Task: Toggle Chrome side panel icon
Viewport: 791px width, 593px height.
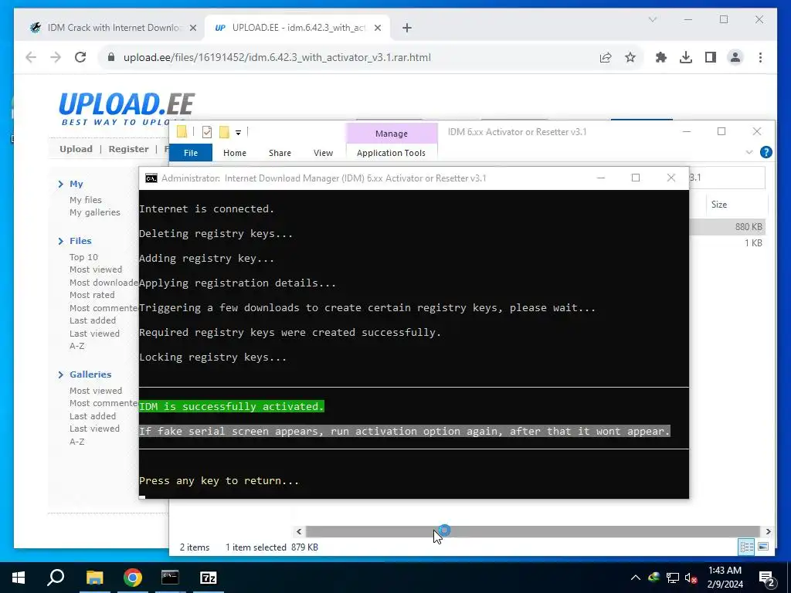Action: 711,57
